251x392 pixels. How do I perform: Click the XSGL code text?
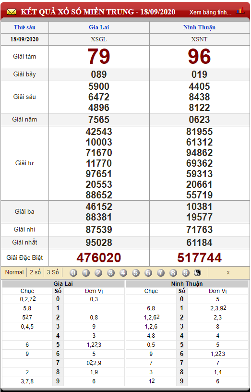pyautogui.click(x=99, y=39)
